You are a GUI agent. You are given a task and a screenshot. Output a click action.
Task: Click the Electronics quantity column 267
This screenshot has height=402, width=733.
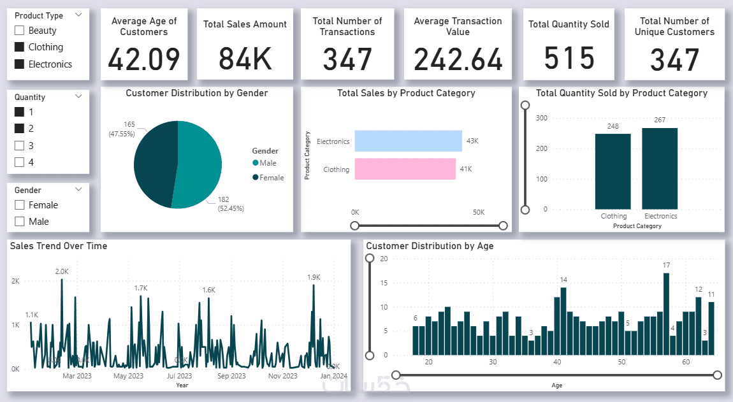[660, 169]
